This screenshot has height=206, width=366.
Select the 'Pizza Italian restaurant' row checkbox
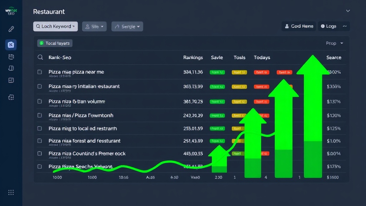[x=40, y=86]
